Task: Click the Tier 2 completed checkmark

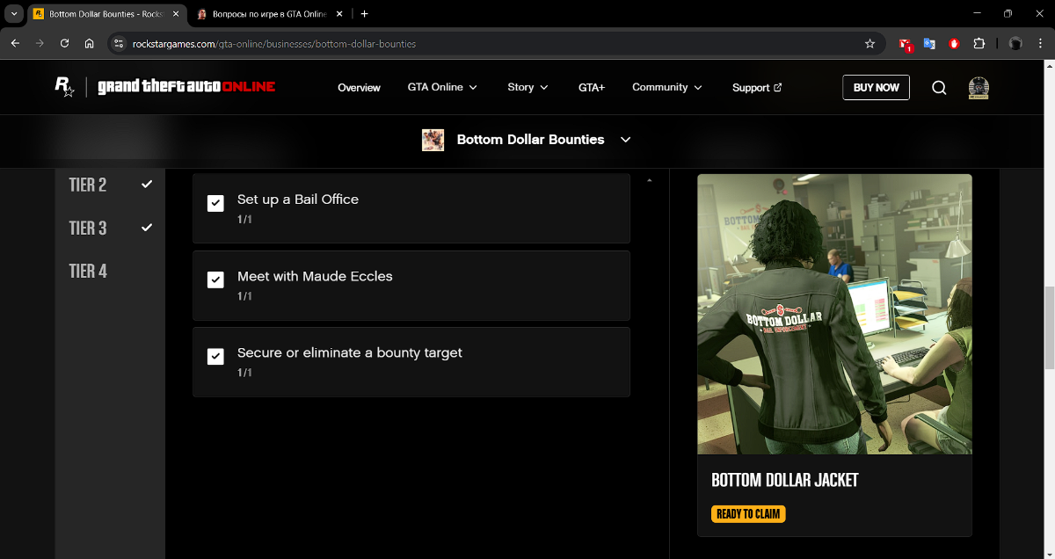Action: tap(147, 185)
